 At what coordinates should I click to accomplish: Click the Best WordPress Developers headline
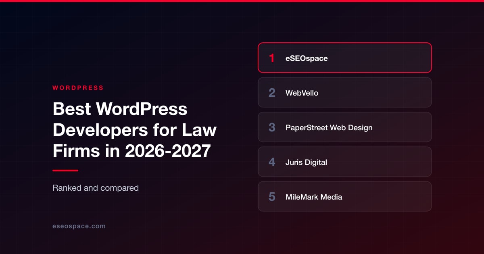pos(135,130)
